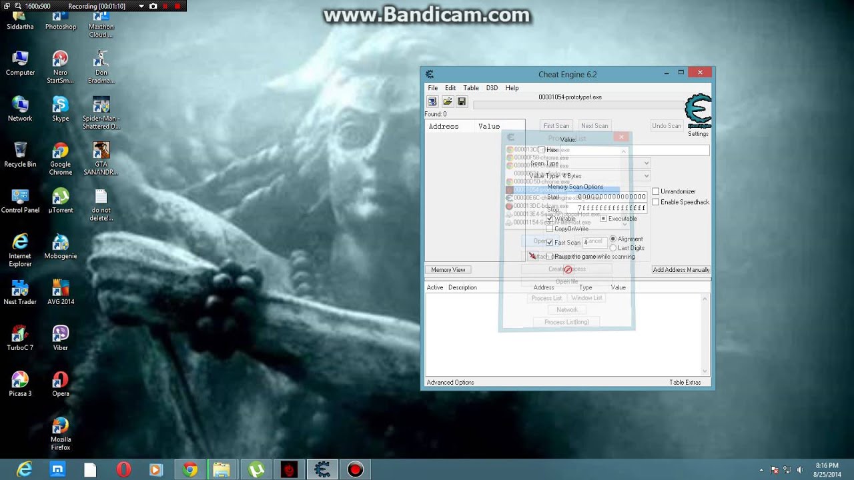Click the Cheat Engine taskbar icon
Viewport: 854px width, 480px height.
click(322, 469)
